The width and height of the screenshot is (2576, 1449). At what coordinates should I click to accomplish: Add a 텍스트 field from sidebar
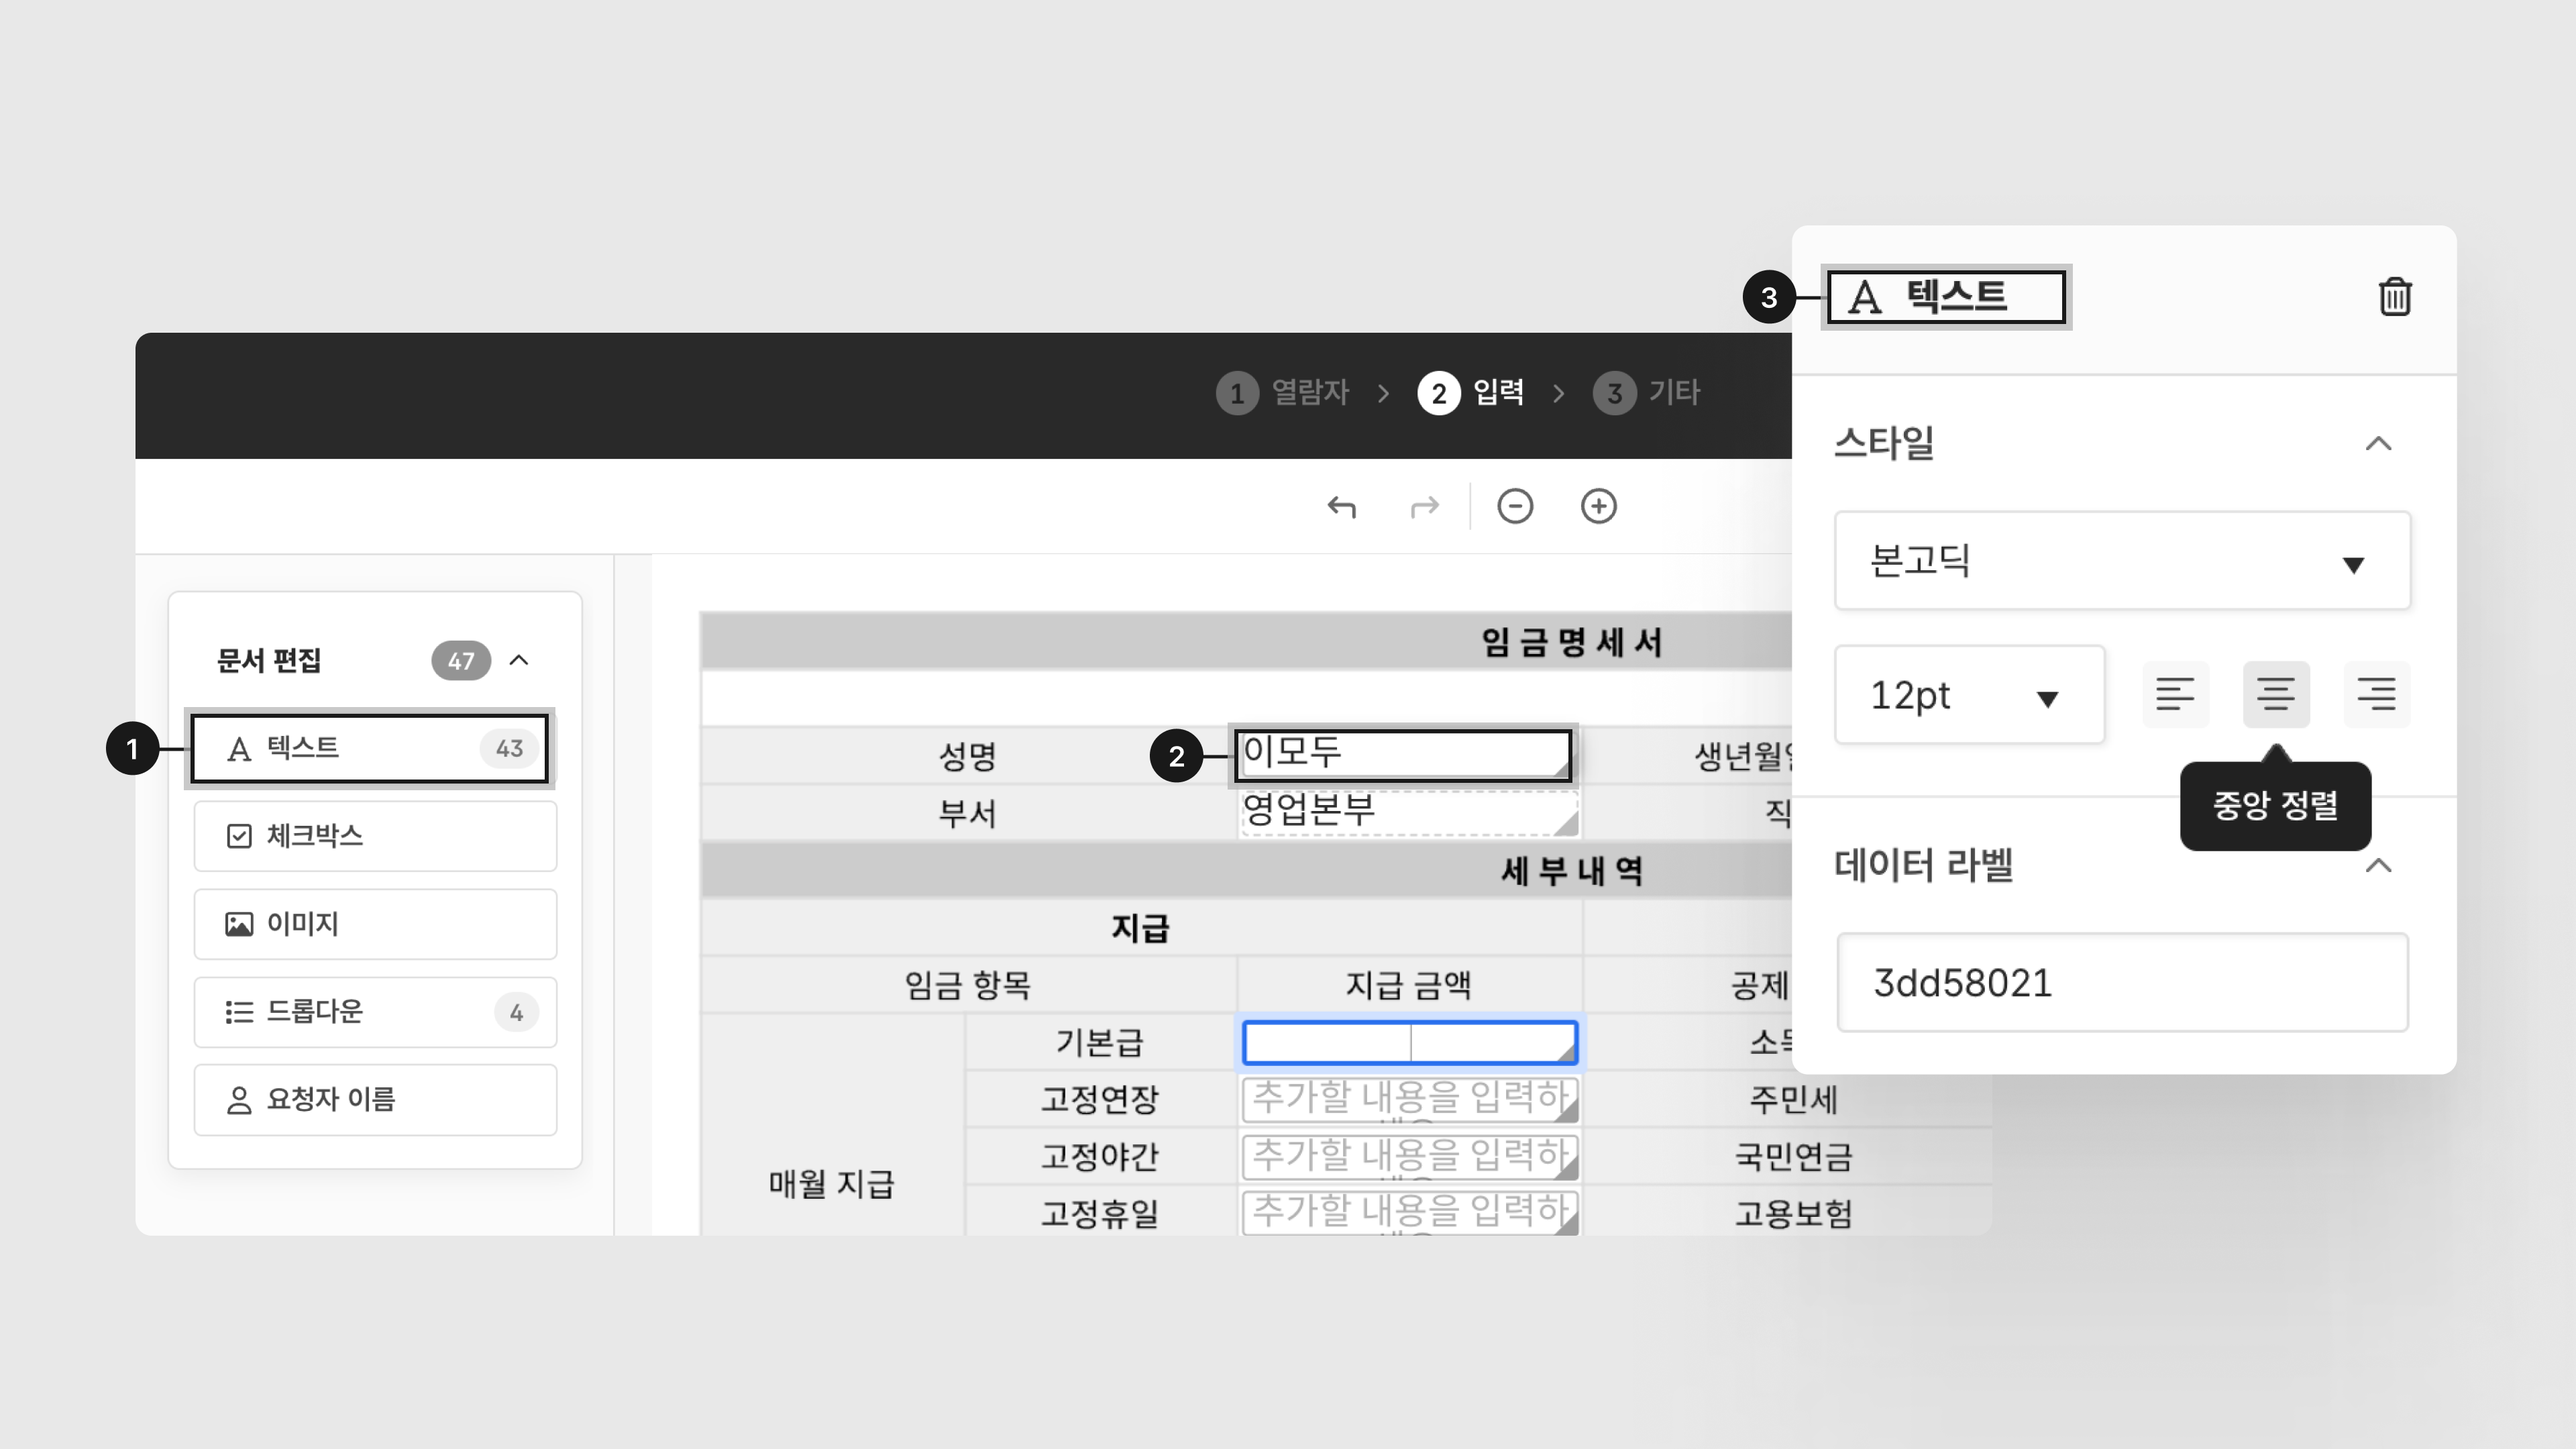369,748
